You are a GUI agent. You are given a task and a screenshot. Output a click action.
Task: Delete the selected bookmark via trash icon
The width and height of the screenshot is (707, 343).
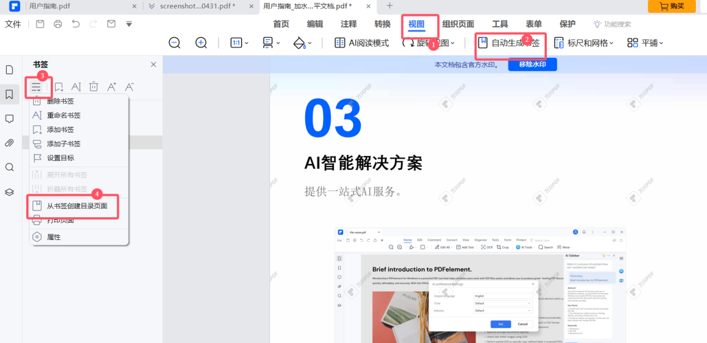tap(94, 86)
